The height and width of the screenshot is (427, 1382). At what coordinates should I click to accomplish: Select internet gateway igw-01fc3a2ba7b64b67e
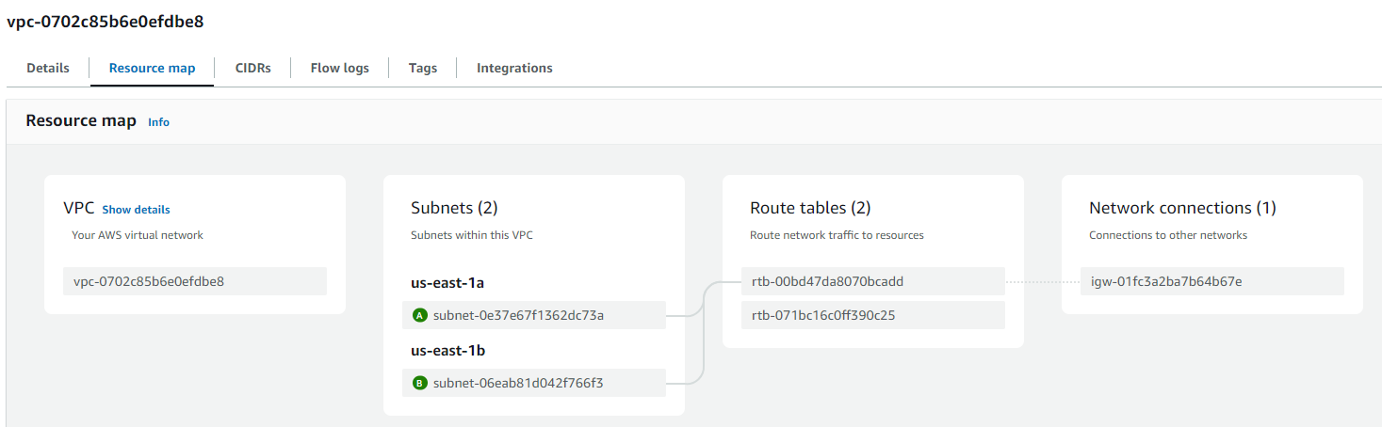click(x=1212, y=281)
